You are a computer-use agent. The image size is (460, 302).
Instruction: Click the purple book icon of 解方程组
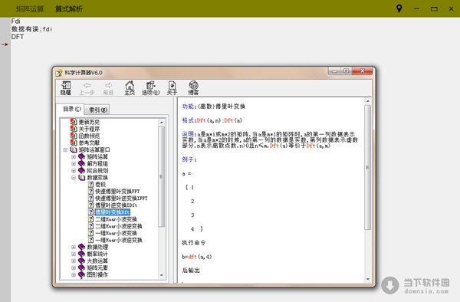click(81, 163)
